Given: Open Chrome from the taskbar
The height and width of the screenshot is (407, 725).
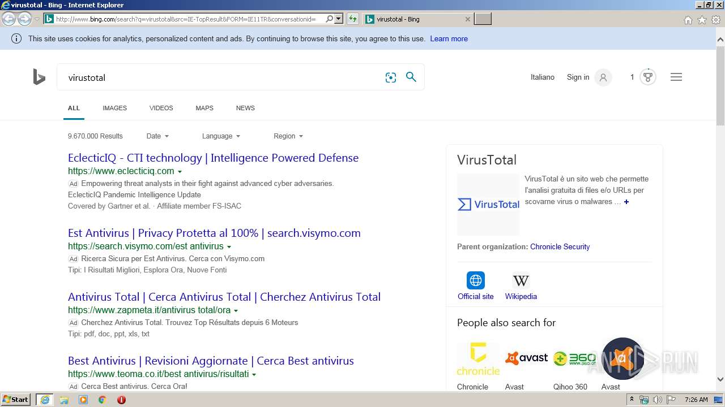Looking at the screenshot, I should pyautogui.click(x=103, y=400).
